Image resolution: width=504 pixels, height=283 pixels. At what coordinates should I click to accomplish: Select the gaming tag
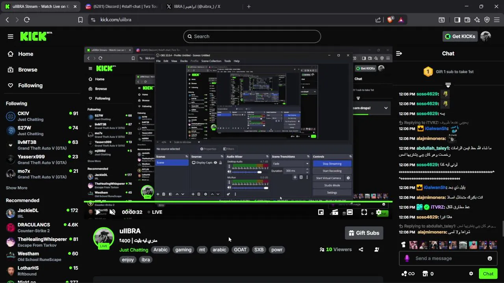point(183,250)
